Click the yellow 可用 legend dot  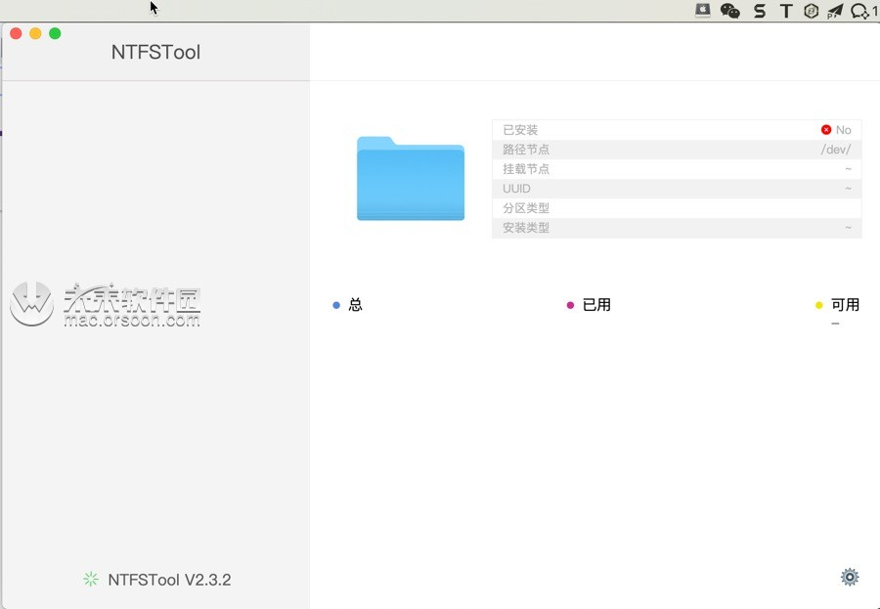pyautogui.click(x=818, y=305)
